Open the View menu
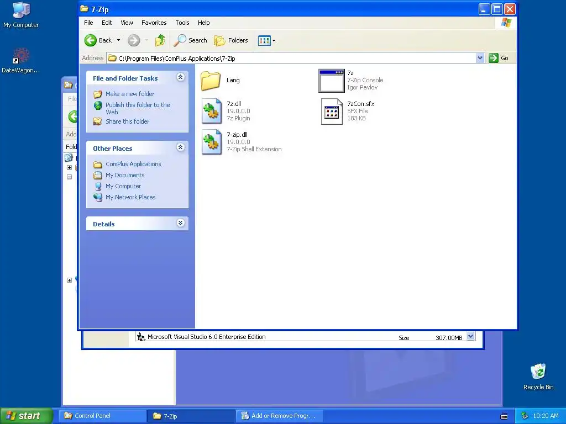This screenshot has height=424, width=566. [127, 23]
